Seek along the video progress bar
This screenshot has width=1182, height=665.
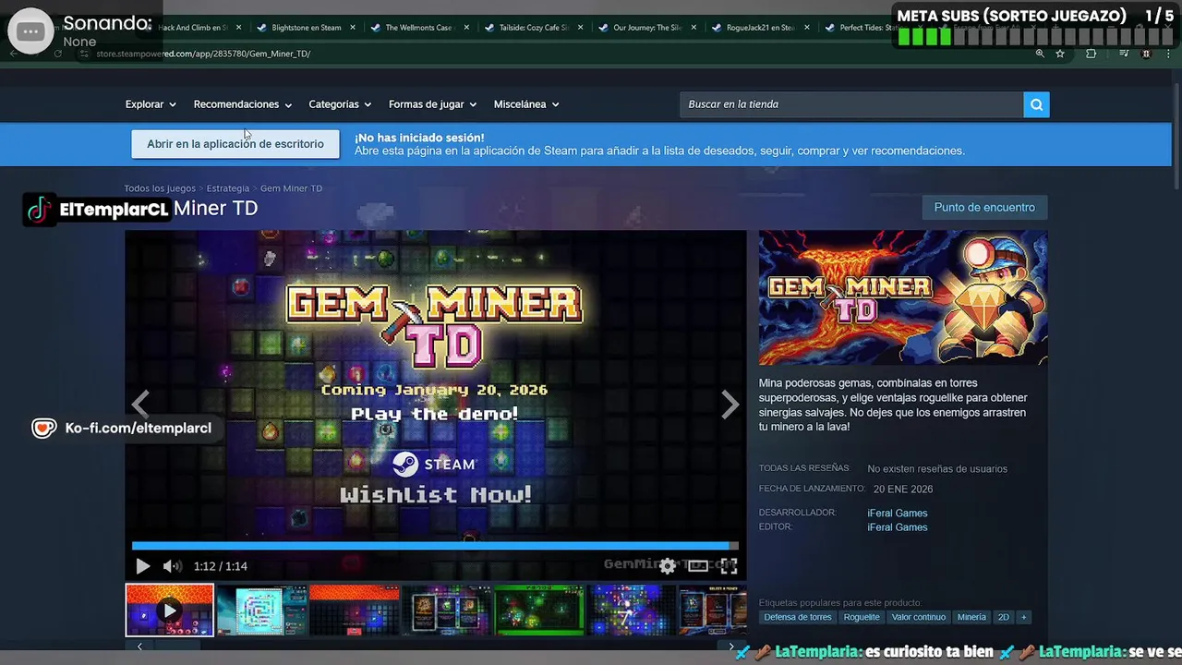435,546
